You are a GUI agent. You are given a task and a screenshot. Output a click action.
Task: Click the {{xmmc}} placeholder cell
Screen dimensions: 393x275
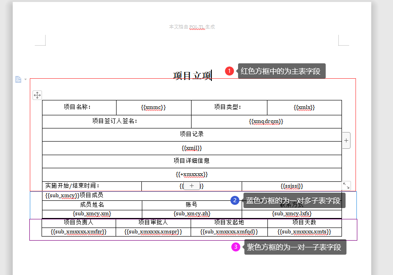click(154, 108)
